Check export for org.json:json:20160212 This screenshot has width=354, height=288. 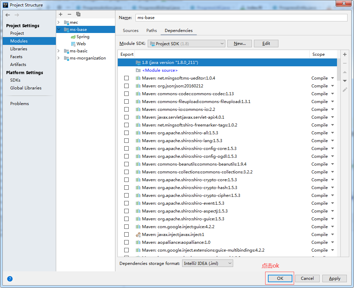tap(126, 86)
